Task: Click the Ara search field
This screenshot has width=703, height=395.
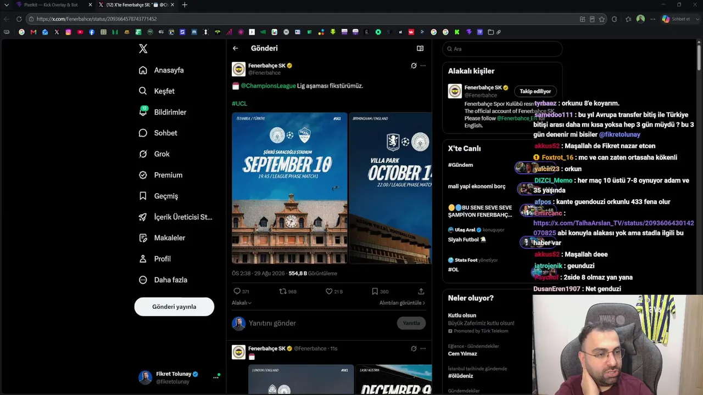Action: (503, 49)
